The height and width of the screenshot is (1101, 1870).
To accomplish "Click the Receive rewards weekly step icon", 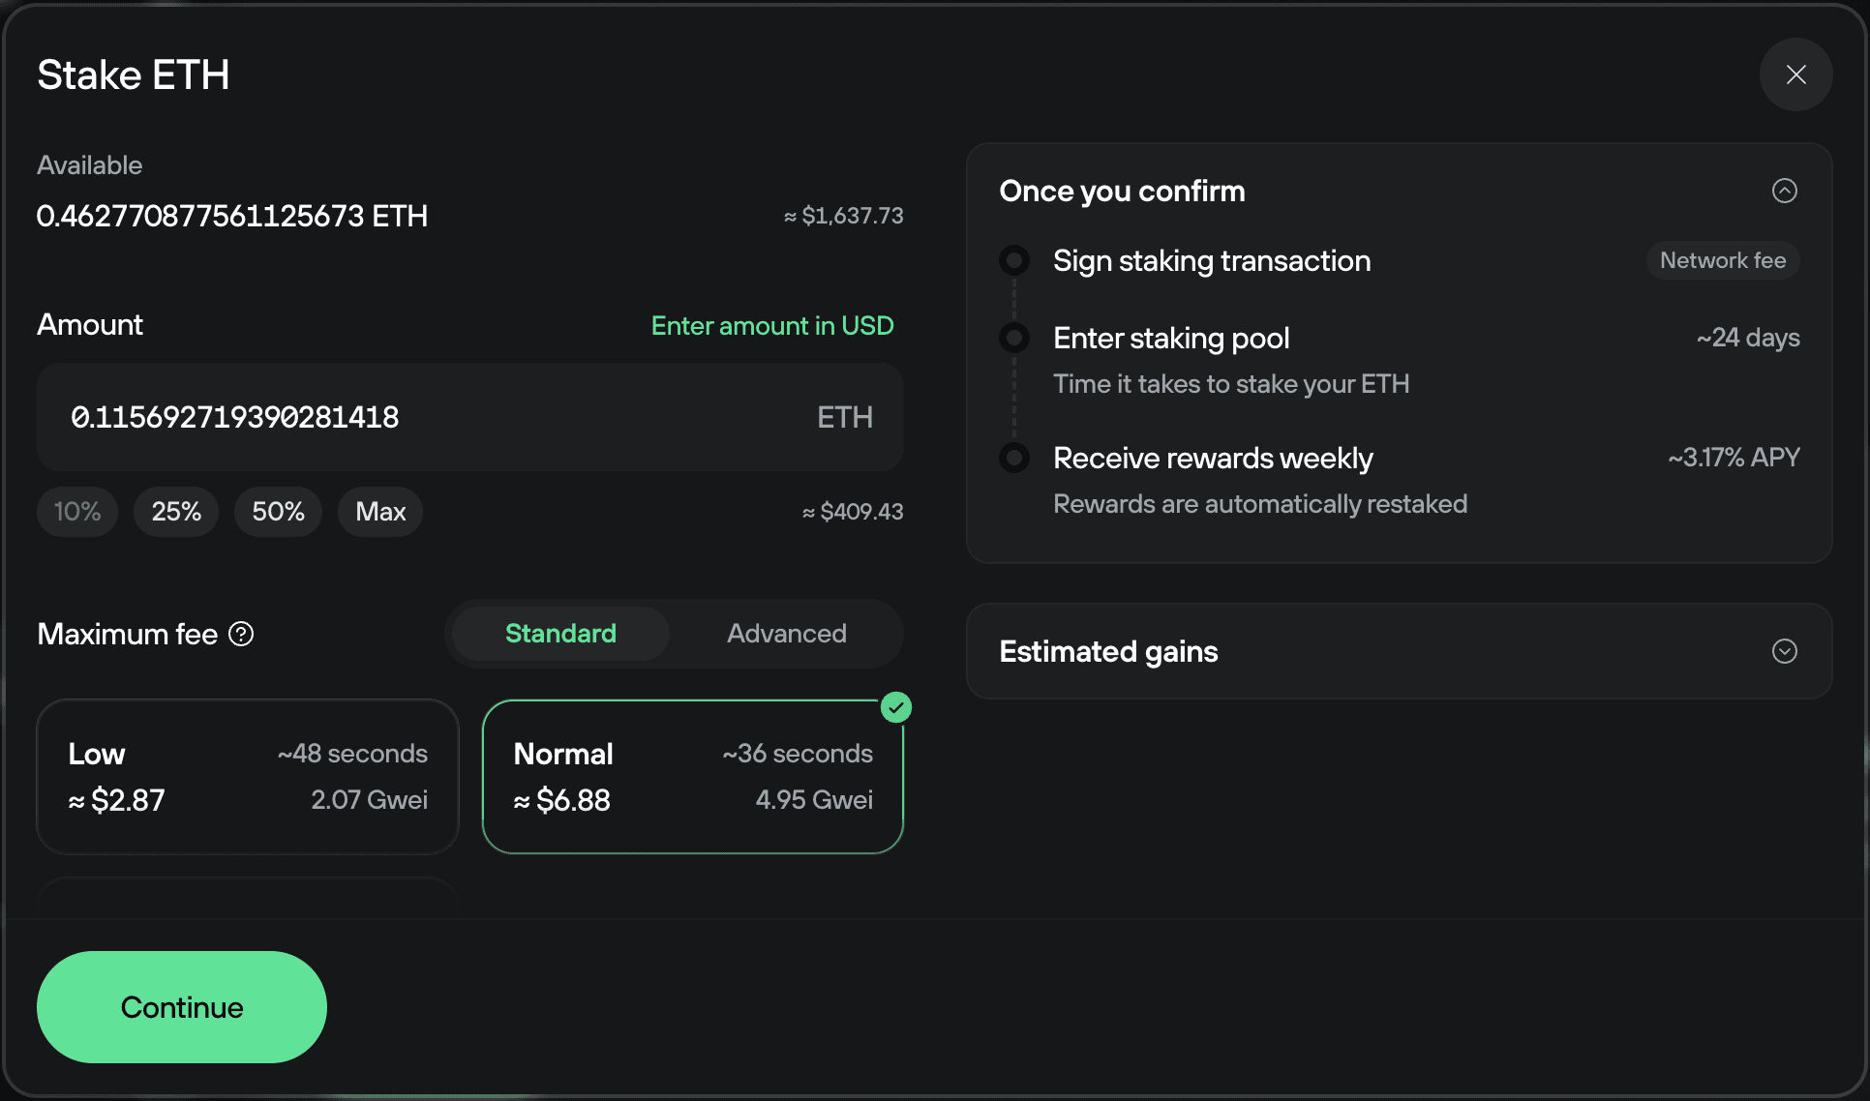I will pos(1013,457).
